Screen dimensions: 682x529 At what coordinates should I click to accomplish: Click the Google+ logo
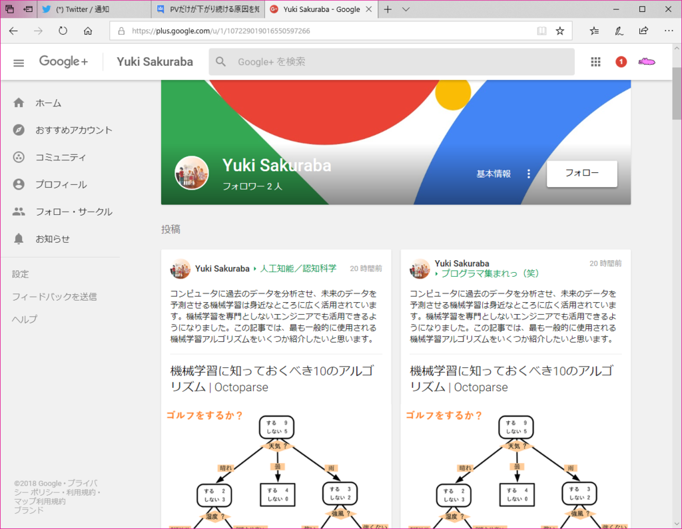tap(63, 62)
